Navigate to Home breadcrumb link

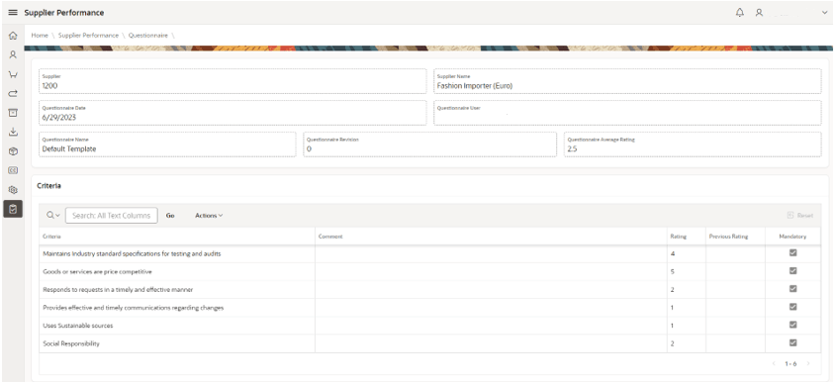click(x=40, y=36)
